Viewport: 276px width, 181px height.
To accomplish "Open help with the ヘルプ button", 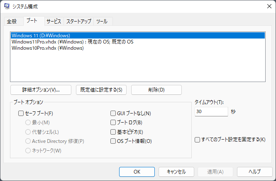I will coord(255,172).
